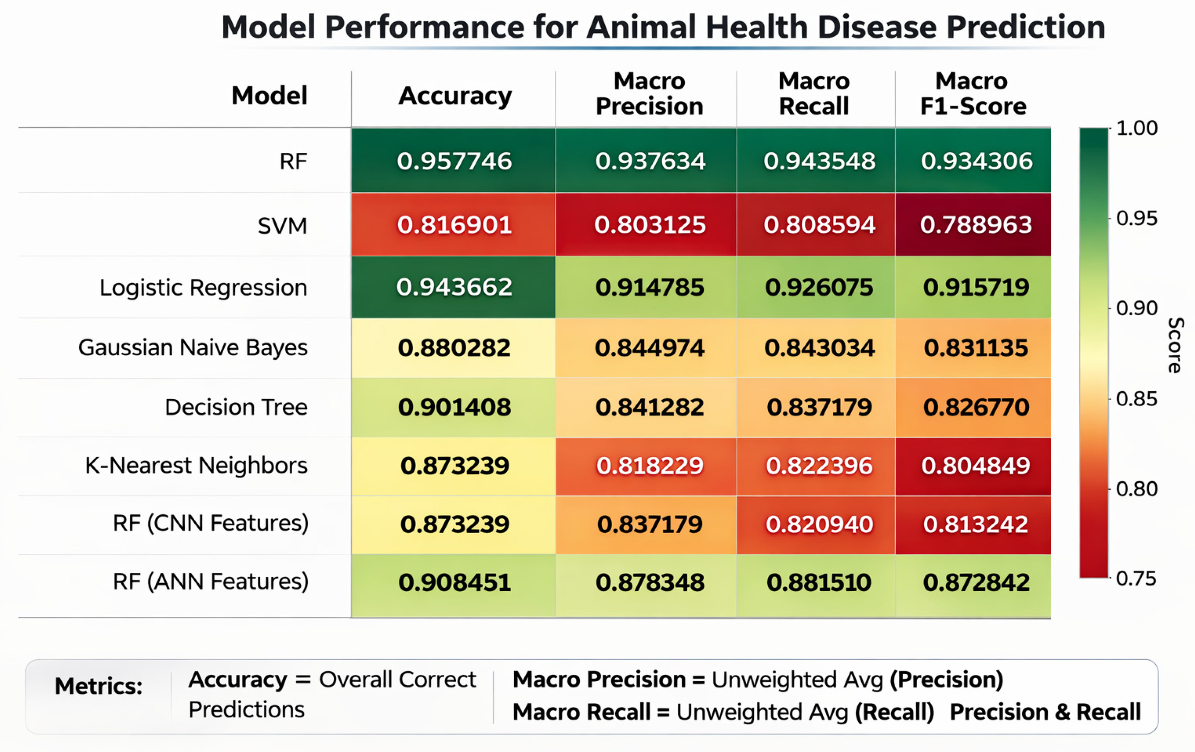The image size is (1195, 752).
Task: Click the RF accuracy cell 0.957746
Action: (x=454, y=161)
